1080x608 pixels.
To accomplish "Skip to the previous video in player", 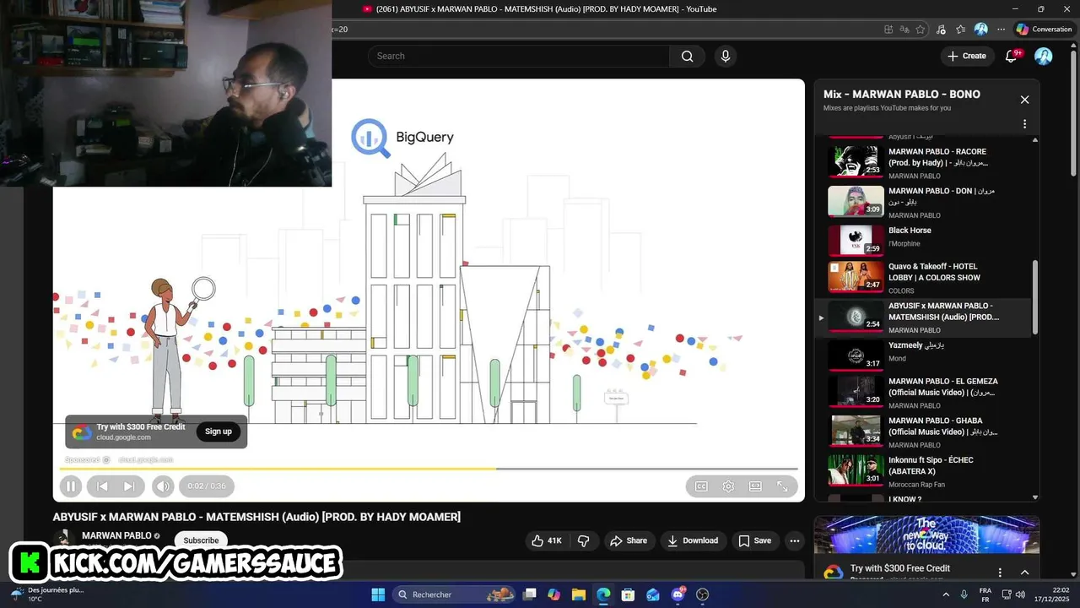I will click(x=102, y=486).
